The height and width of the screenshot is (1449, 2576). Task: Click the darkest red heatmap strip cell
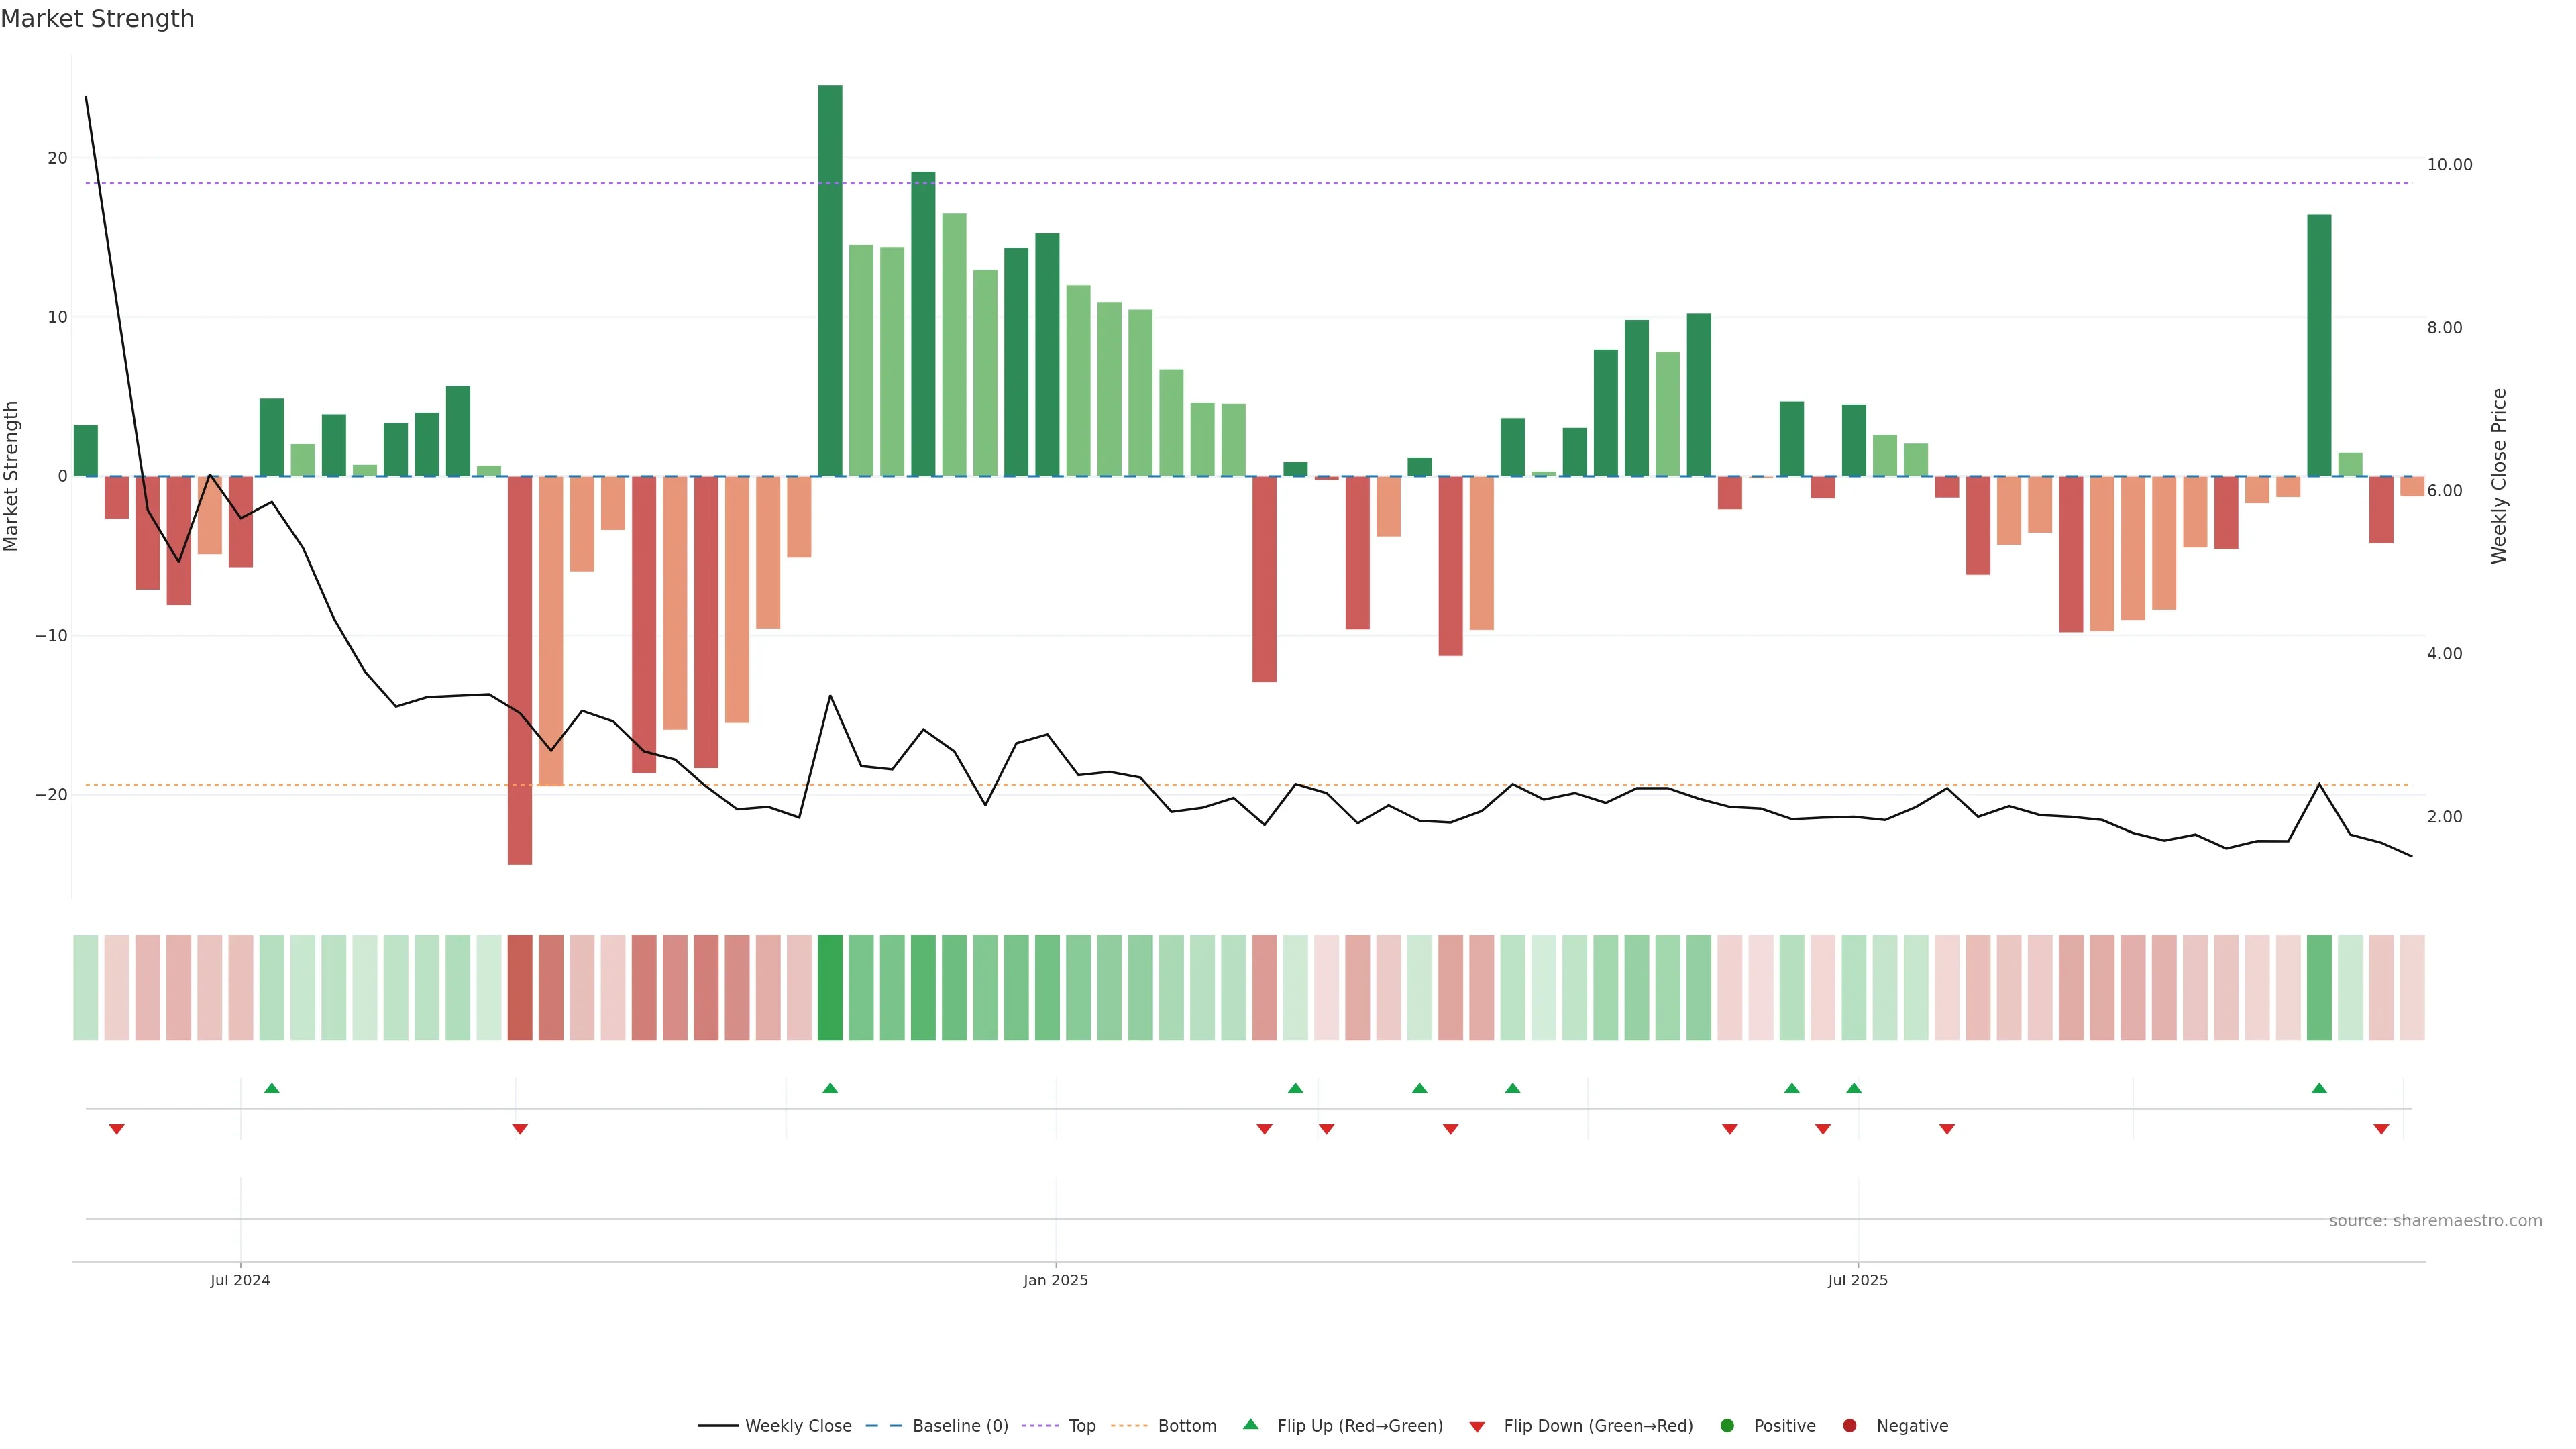tap(520, 988)
